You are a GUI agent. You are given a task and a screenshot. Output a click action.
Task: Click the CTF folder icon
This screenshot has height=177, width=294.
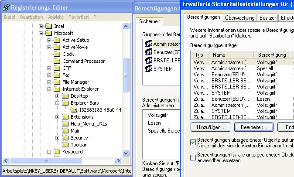57,68
